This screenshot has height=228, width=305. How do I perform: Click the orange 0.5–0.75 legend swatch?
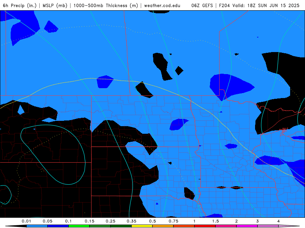(163, 226)
